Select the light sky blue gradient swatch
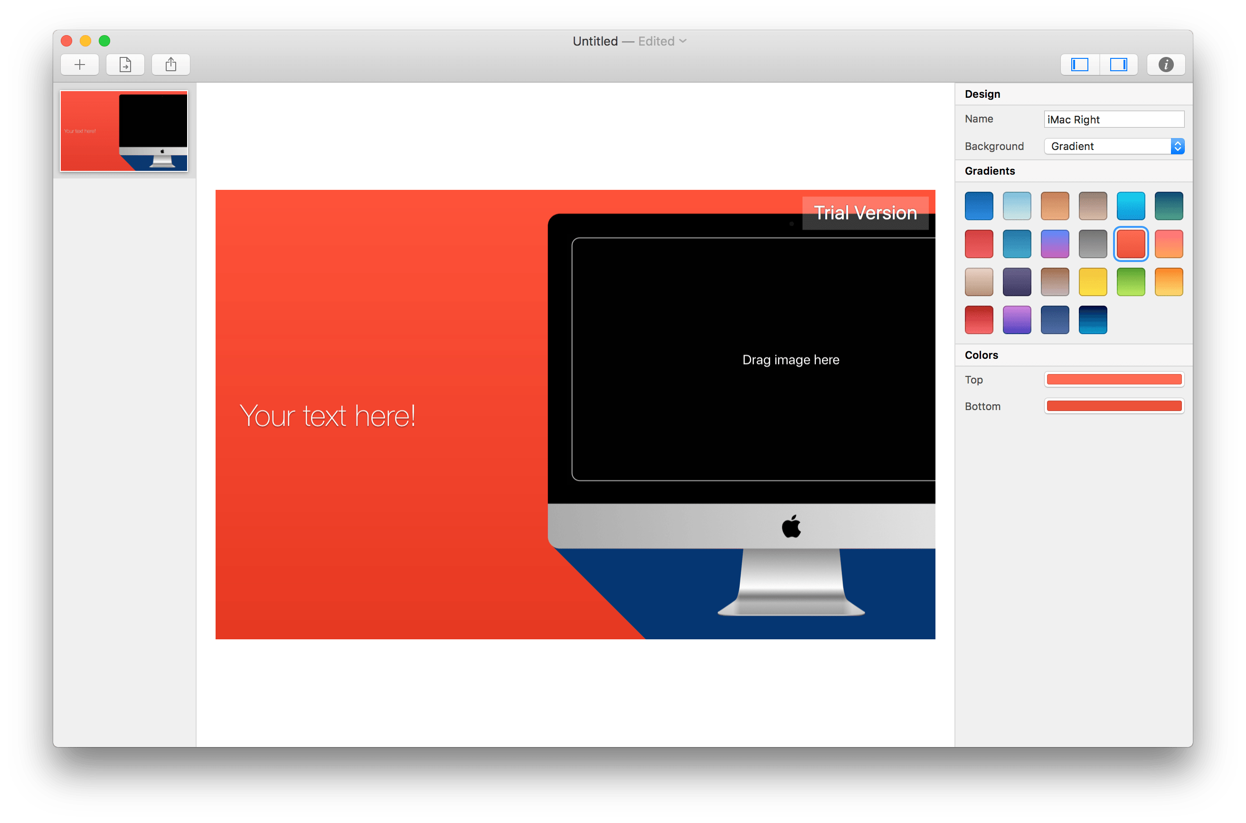Viewport: 1246px width, 823px height. coord(1017,206)
